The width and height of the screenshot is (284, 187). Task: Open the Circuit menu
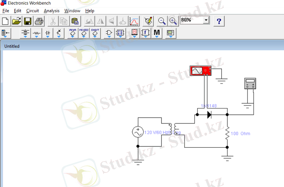tap(33, 11)
